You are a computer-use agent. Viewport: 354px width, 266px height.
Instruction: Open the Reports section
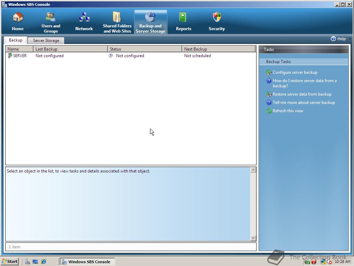(x=184, y=22)
